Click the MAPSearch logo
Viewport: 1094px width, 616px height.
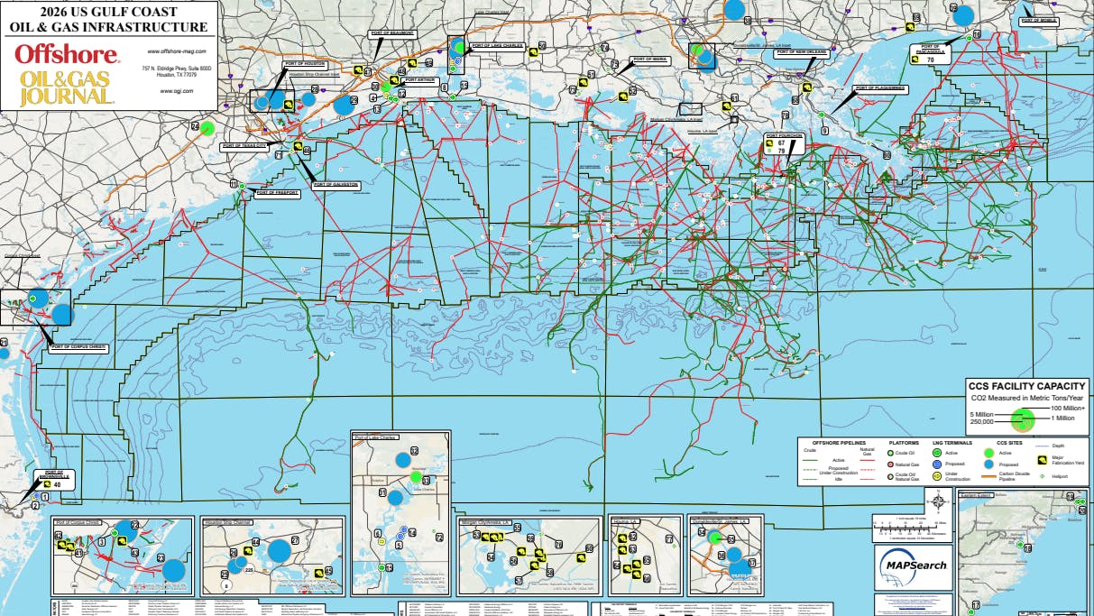pyautogui.click(x=914, y=565)
